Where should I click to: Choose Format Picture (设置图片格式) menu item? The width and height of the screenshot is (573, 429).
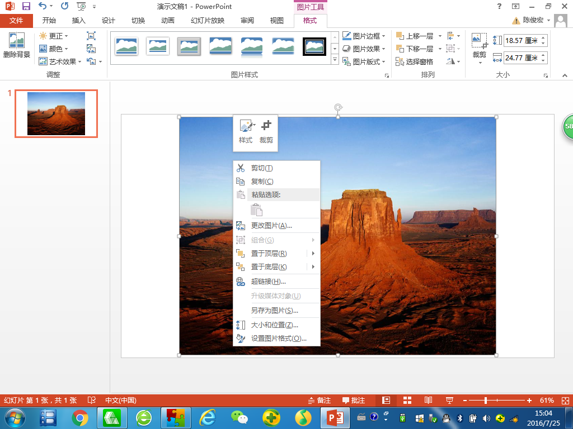click(276, 339)
